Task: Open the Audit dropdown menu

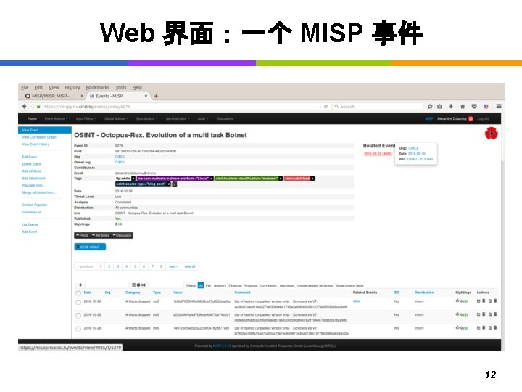Action: coord(203,118)
